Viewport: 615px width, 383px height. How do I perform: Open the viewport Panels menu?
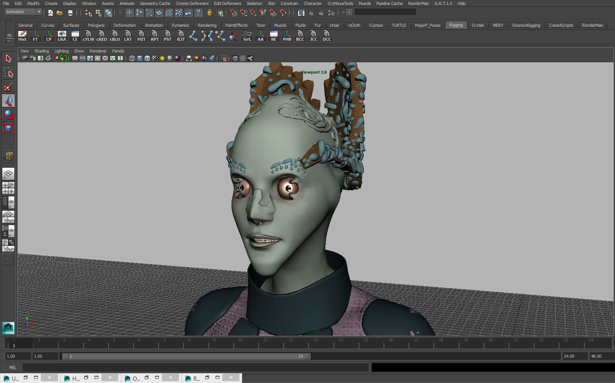[118, 51]
